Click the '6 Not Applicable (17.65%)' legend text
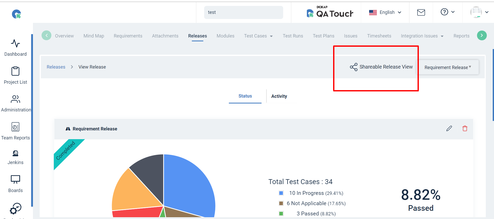The image size is (494, 219). [x=316, y=203]
